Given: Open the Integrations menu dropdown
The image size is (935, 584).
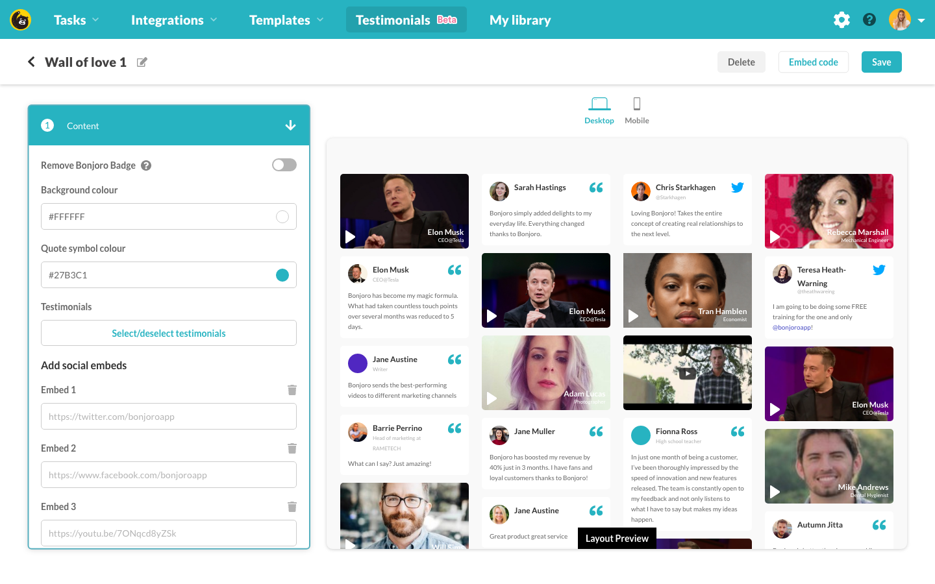Looking at the screenshot, I should point(174,20).
